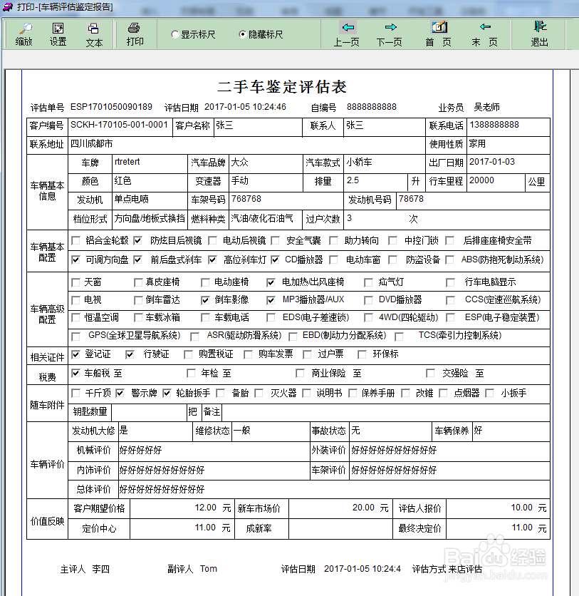Toggle the 灭火器 checkbox
579x596 pixels.
pos(259,393)
